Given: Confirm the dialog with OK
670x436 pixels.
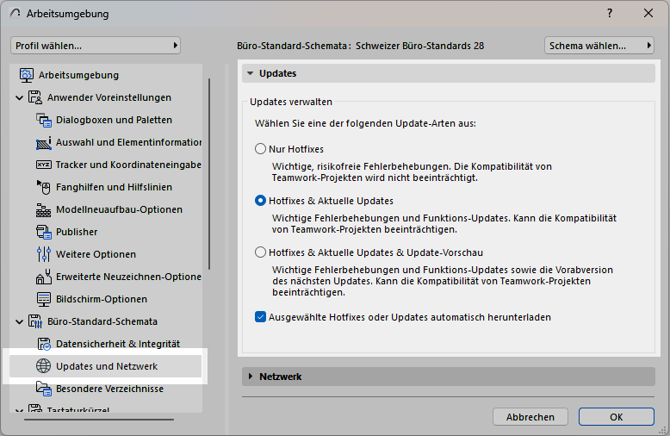Looking at the screenshot, I should pos(616,417).
